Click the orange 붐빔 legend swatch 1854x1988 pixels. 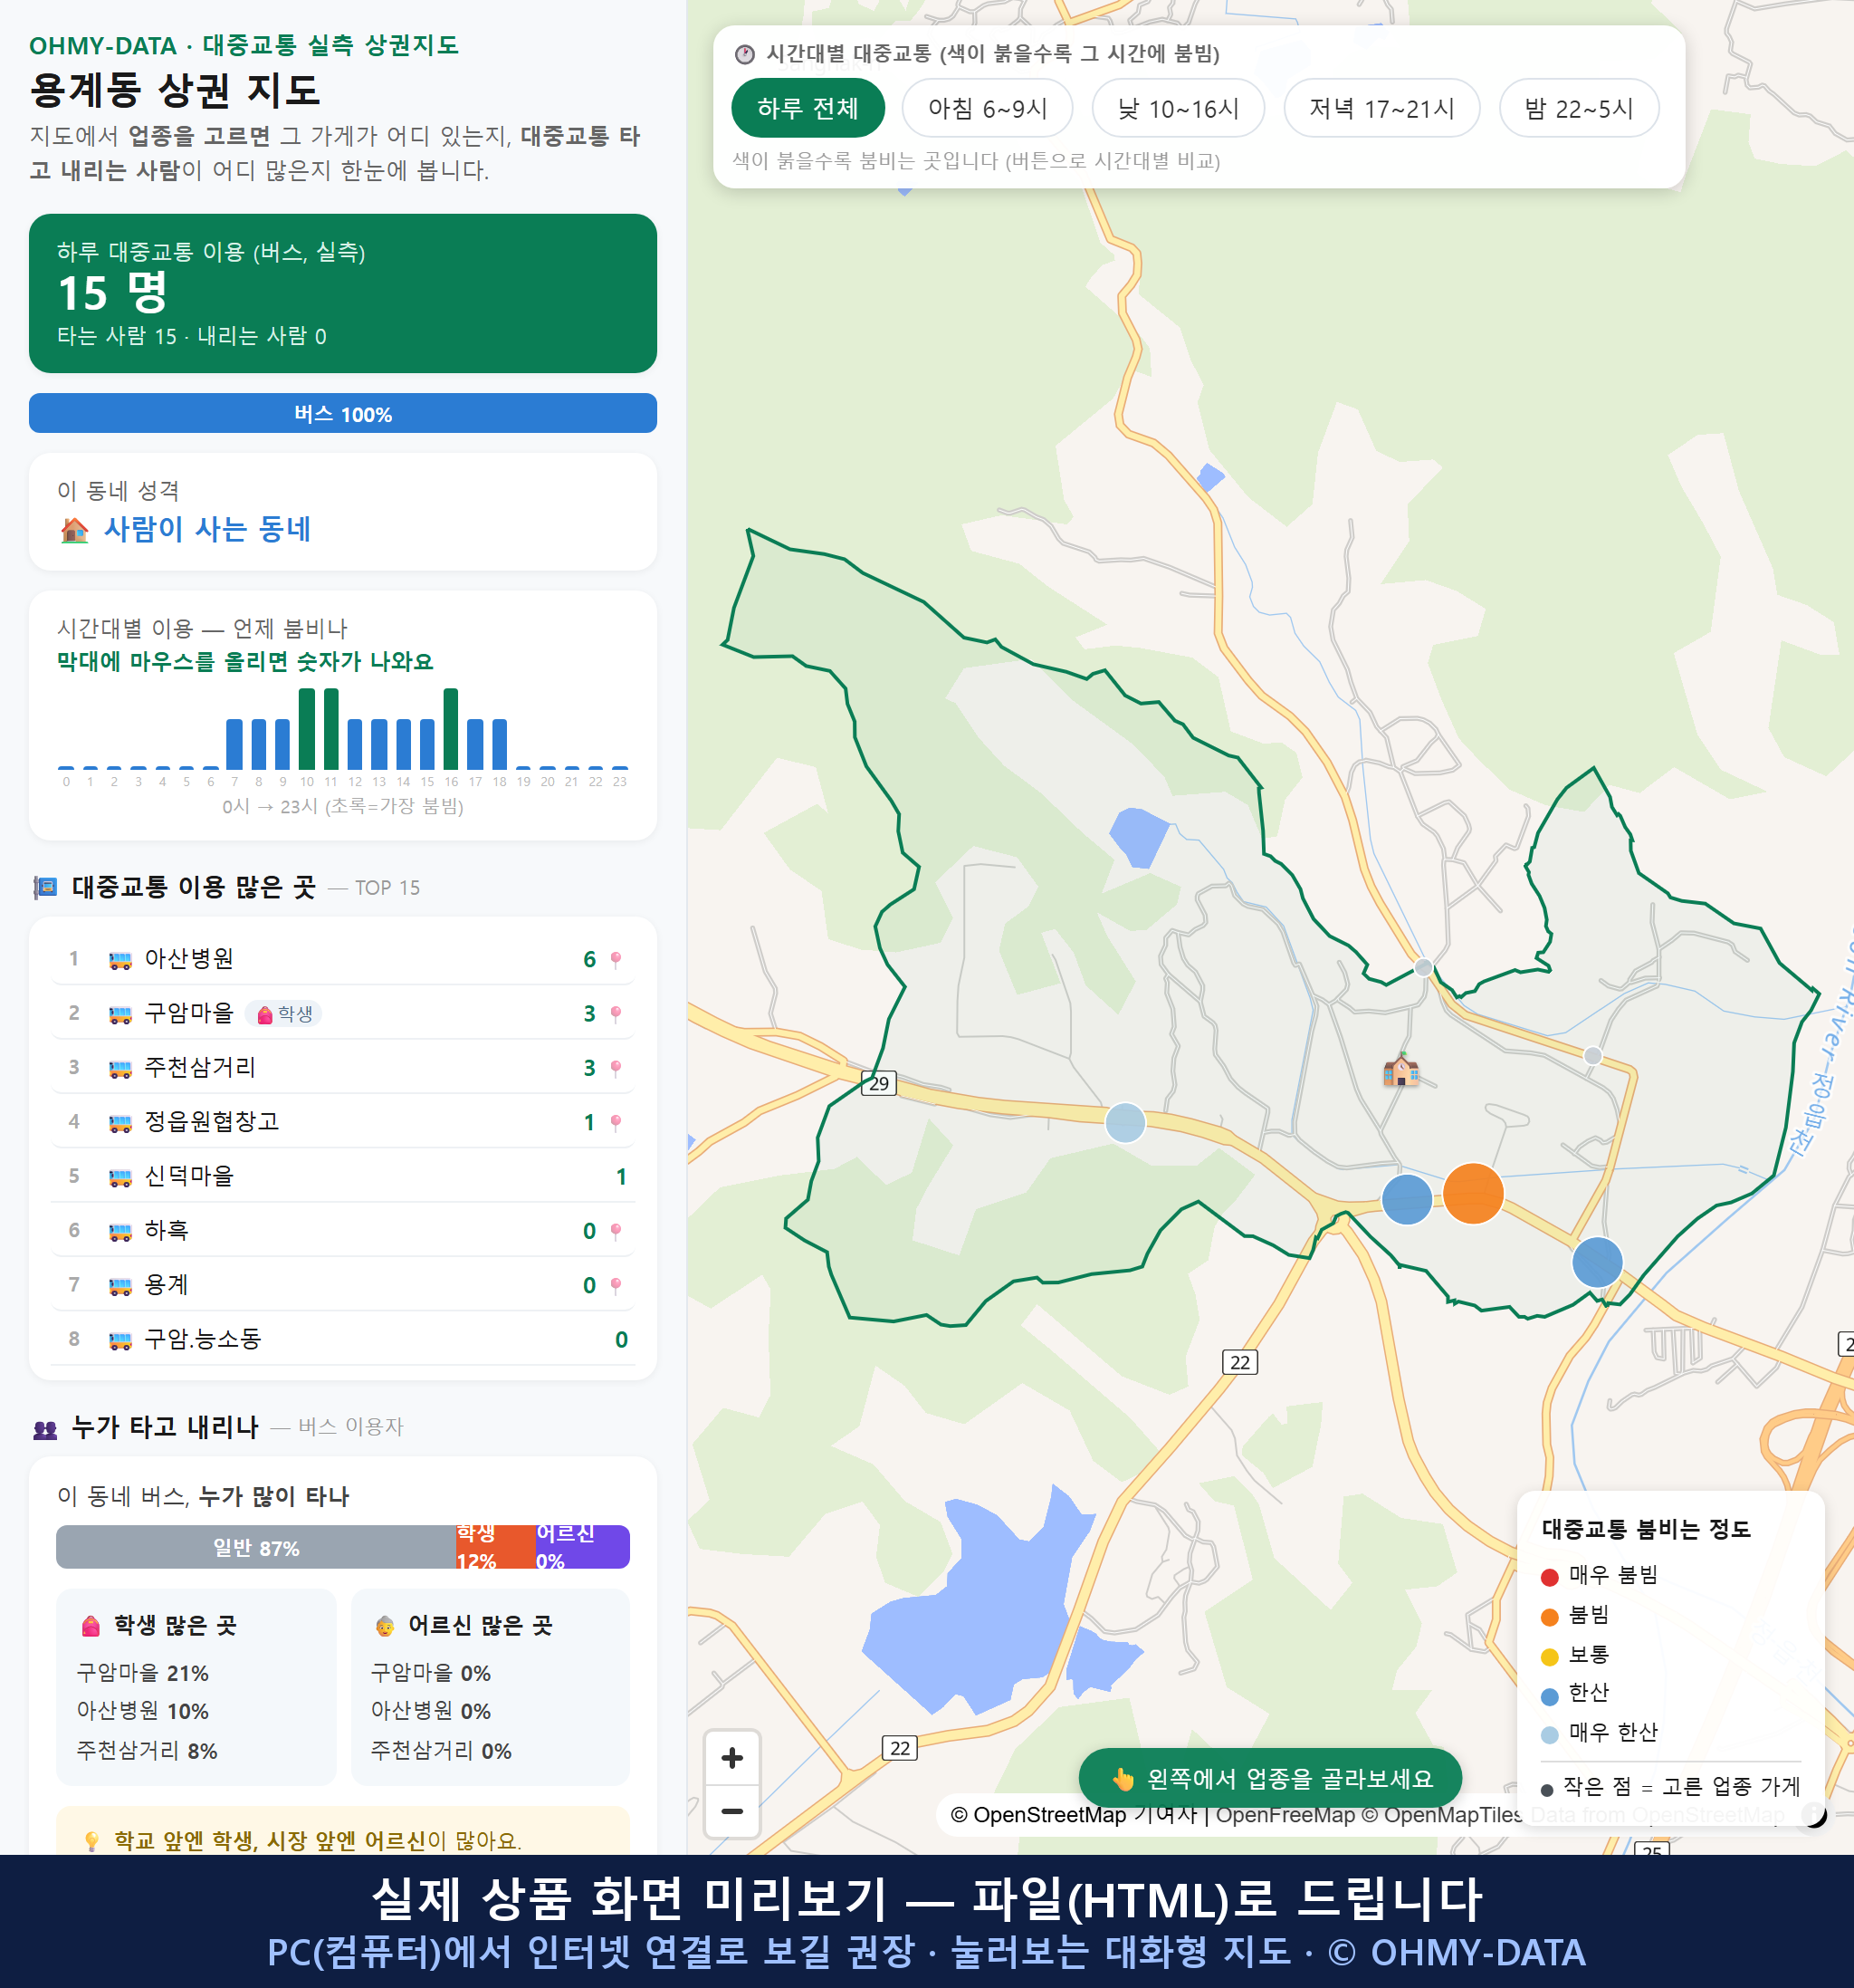tap(1550, 1617)
